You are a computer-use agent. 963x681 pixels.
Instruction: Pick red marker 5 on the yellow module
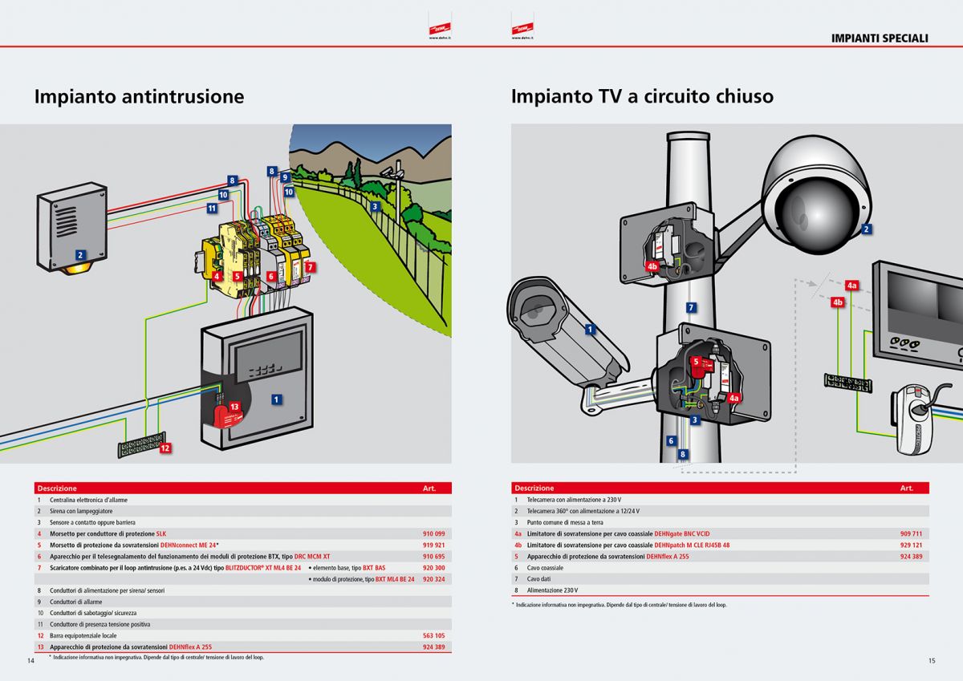pos(237,275)
